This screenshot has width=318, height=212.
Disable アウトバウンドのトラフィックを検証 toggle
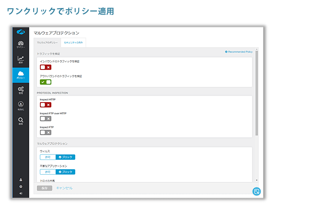45,82
